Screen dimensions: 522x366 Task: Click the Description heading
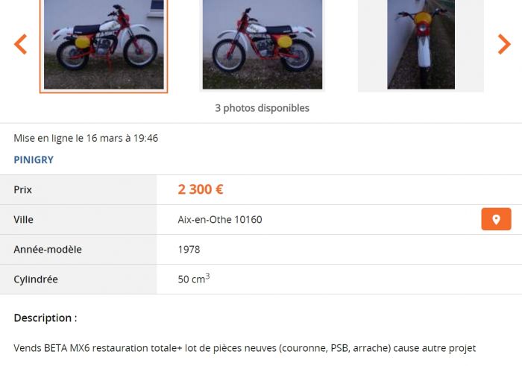point(45,318)
